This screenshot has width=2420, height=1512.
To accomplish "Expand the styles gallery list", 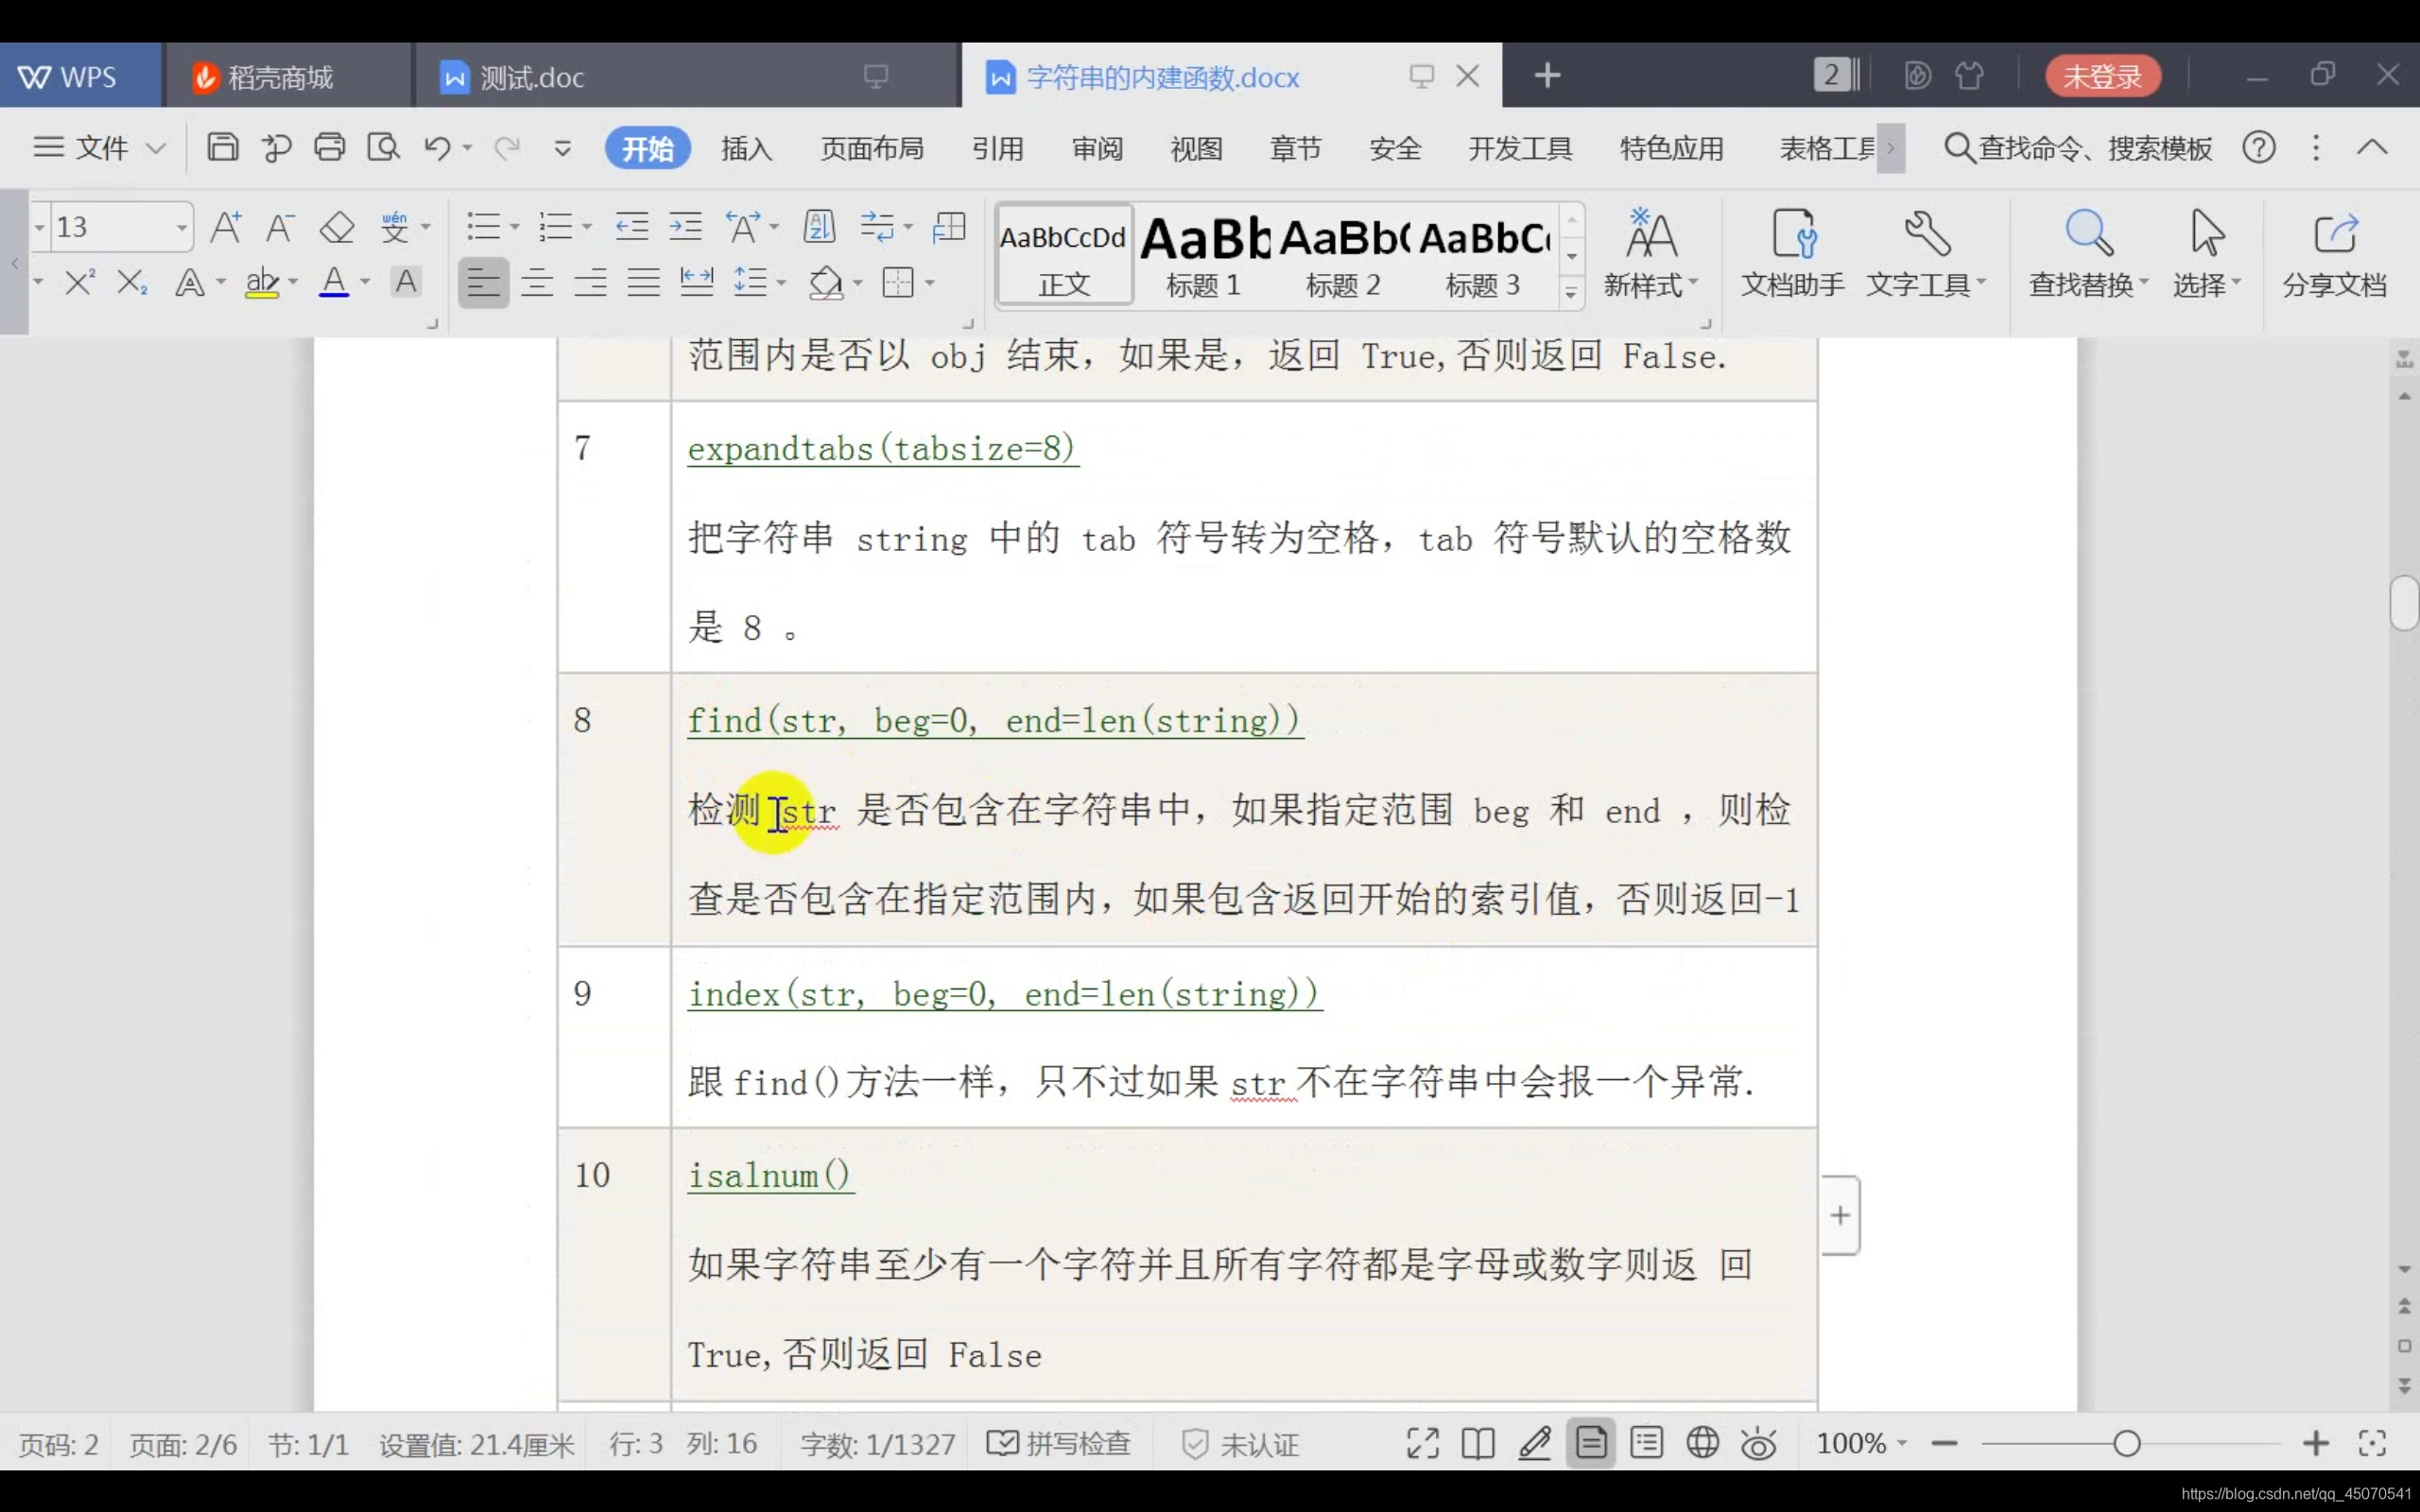I will pos(1571,293).
